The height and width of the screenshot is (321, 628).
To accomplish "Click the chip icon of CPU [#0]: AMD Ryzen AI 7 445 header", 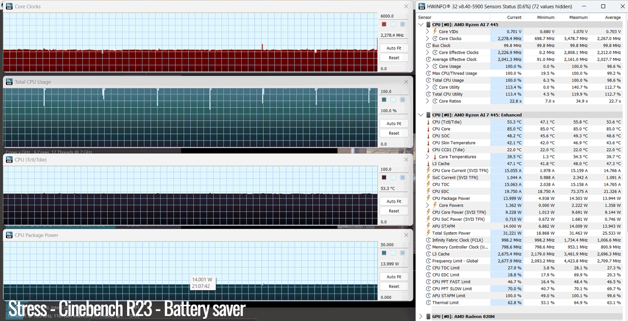I will pyautogui.click(x=428, y=24).
